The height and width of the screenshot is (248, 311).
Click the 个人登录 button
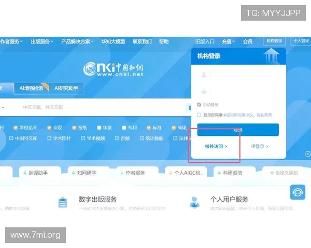click(301, 41)
